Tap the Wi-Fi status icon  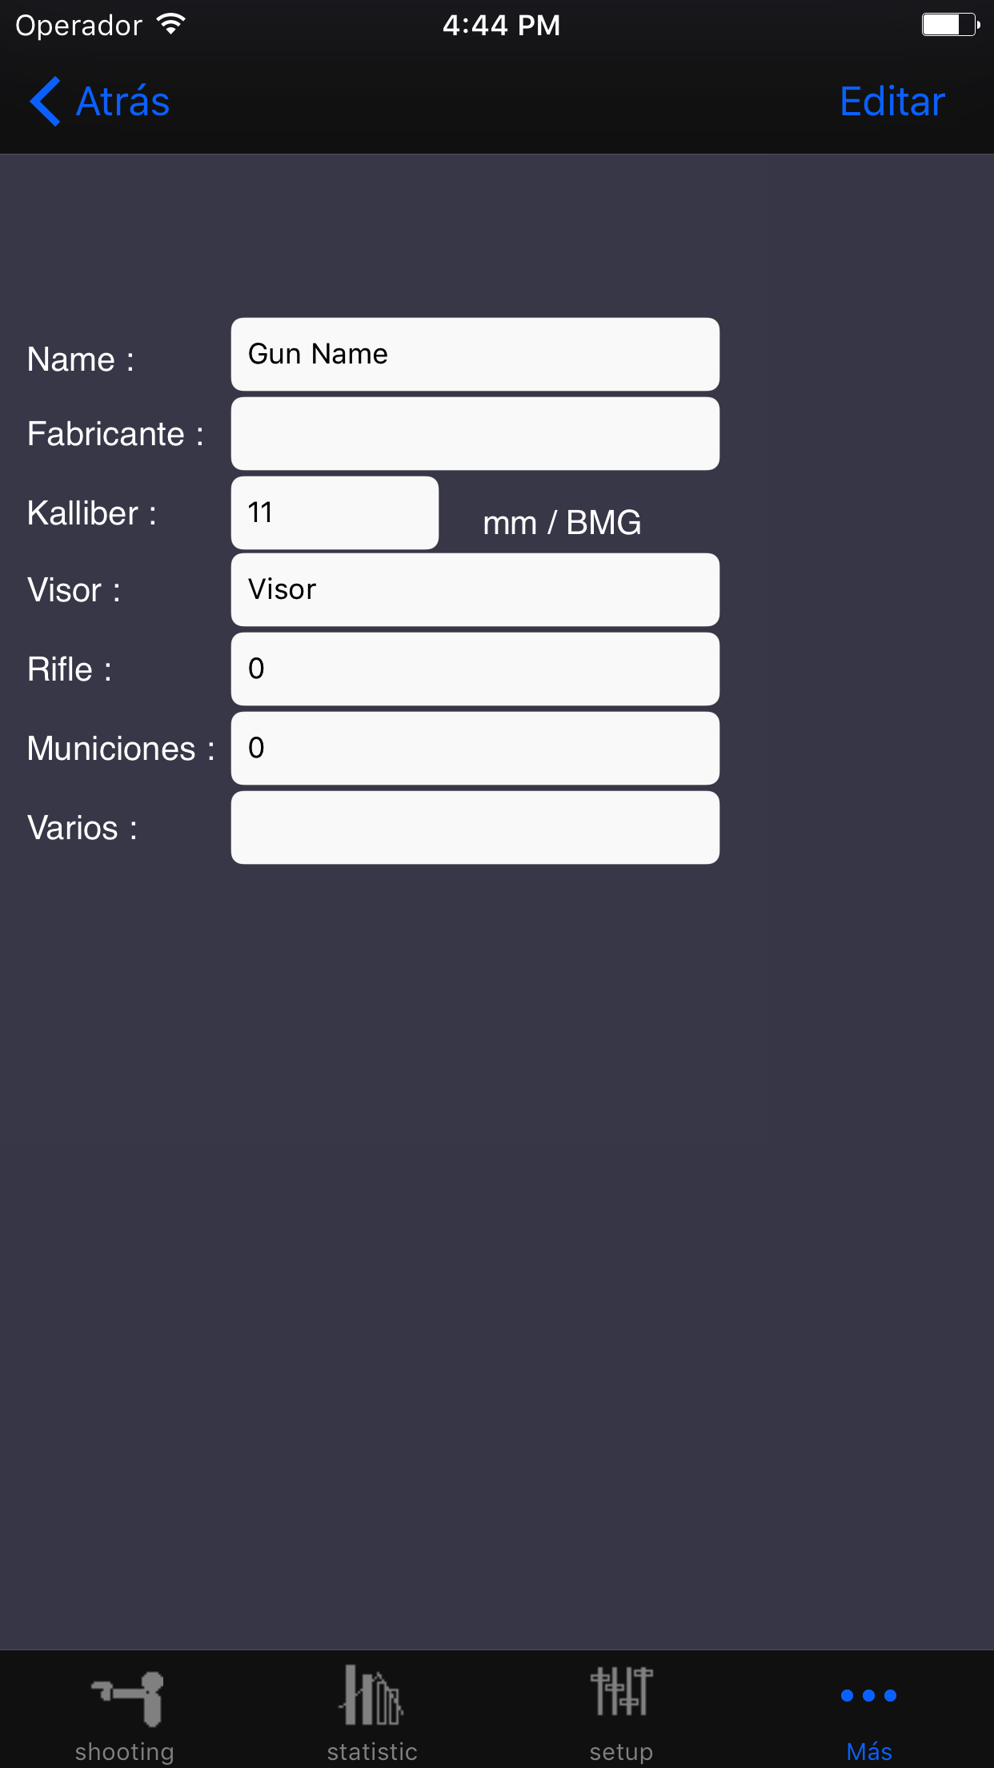pyautogui.click(x=171, y=25)
